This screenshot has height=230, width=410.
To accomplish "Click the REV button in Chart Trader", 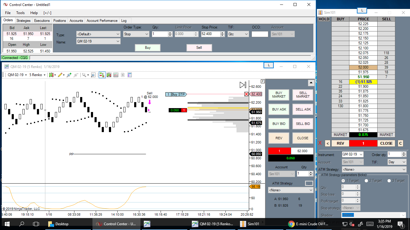I will 279,138.
